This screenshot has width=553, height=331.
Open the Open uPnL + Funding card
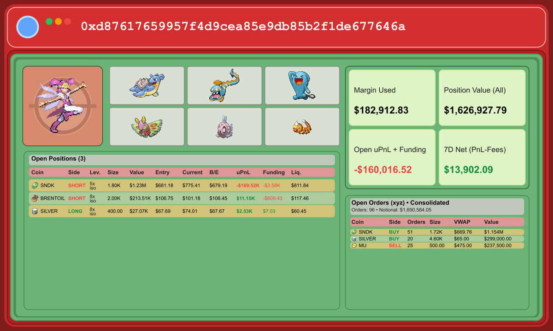[392, 157]
